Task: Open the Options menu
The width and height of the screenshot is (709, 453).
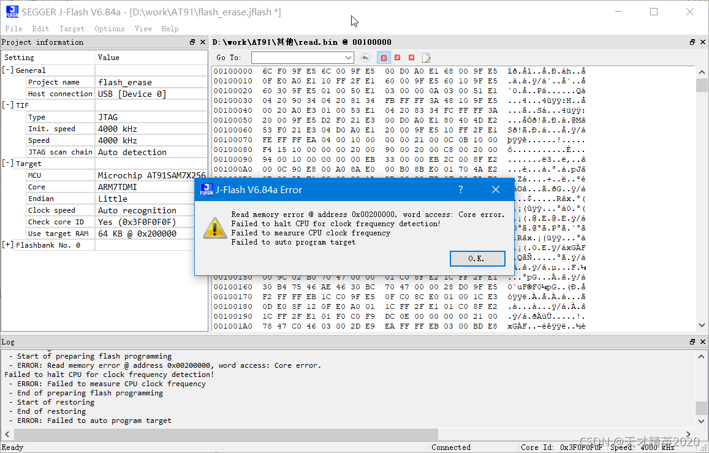Action: click(x=110, y=28)
